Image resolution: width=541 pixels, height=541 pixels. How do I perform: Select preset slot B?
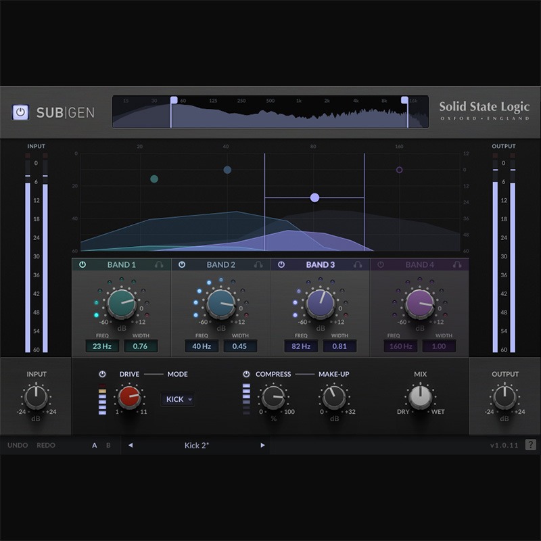(x=108, y=445)
